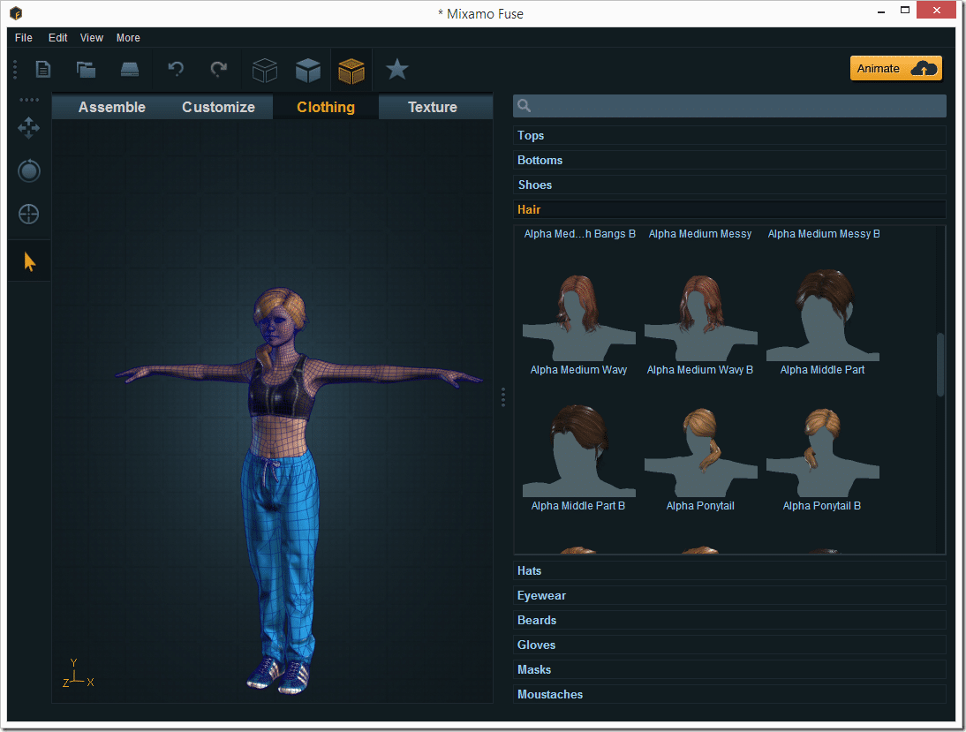Screen dimensions: 966x732
Task: Click the Alpha Medium Messy label
Action: (700, 234)
